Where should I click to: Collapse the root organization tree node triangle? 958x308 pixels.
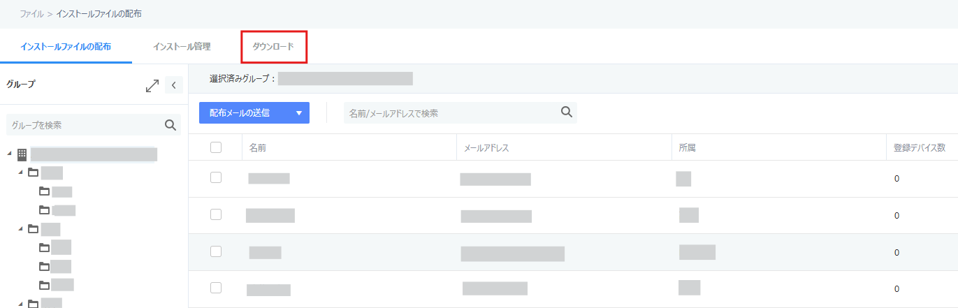[10, 154]
